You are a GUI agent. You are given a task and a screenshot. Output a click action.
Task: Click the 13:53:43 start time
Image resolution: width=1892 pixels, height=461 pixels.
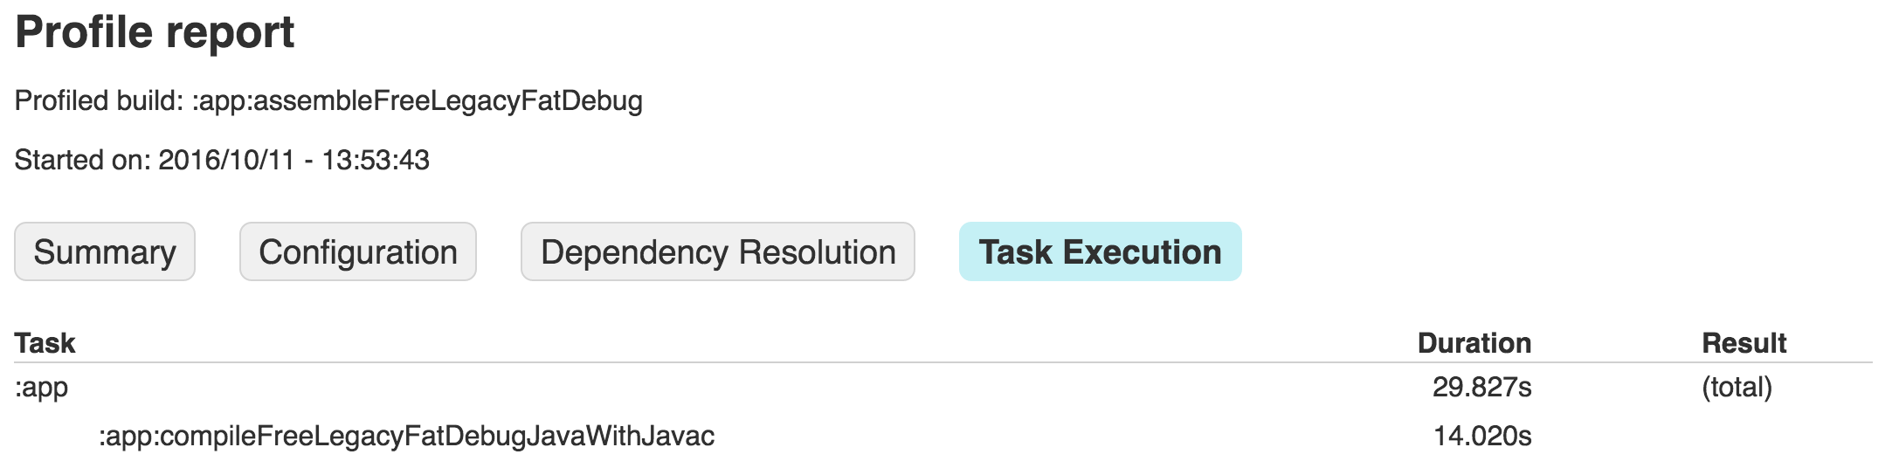tap(376, 161)
